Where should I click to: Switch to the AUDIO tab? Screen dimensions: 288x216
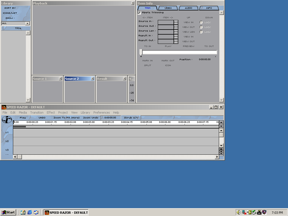pos(188,8)
